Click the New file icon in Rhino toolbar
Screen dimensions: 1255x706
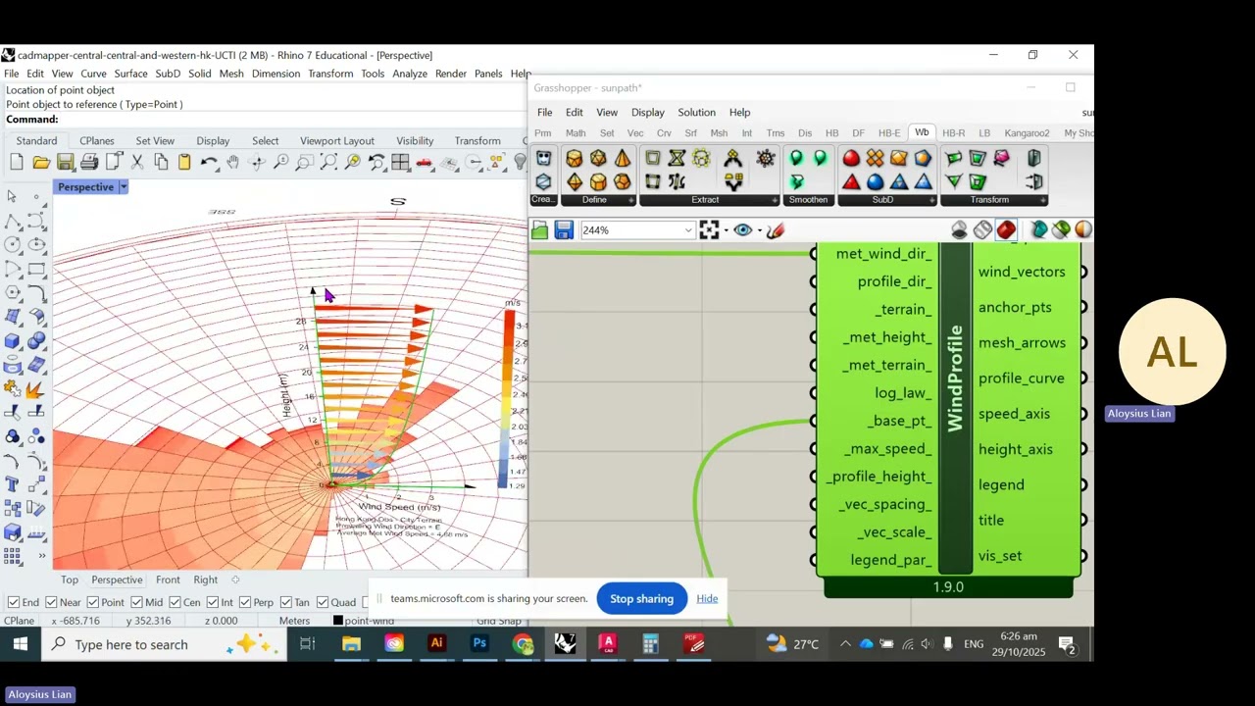(x=17, y=163)
